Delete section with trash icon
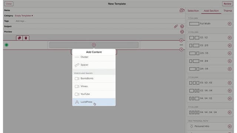The height and width of the screenshot is (133, 237). pyautogui.click(x=26, y=38)
